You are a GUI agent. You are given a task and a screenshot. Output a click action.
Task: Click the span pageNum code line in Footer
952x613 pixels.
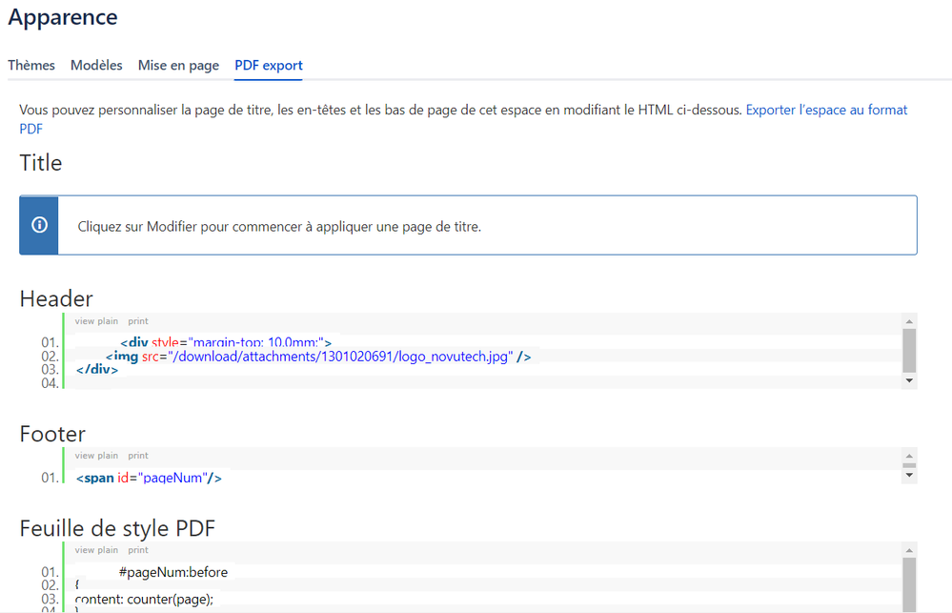pos(149,479)
